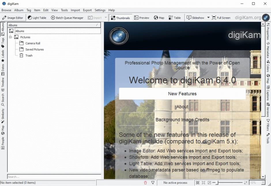This screenshot has height=186, width=271.
Task: Select the Saved Pictures album
Action: [34, 49]
